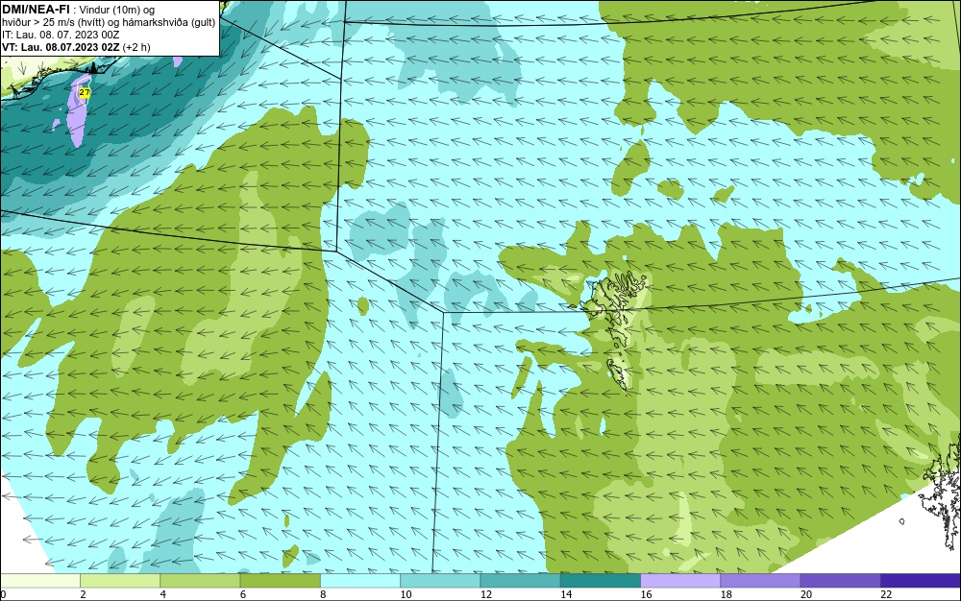Select the 18–20 m/s purple legend swatch
The width and height of the screenshot is (961, 601).
coord(760,580)
